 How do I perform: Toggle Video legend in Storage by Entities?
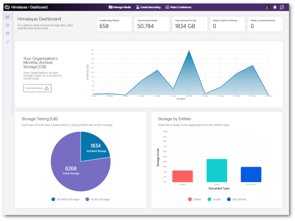click(194, 199)
